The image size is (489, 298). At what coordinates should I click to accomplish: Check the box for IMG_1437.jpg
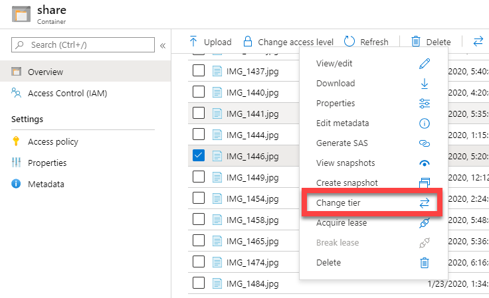(x=198, y=71)
